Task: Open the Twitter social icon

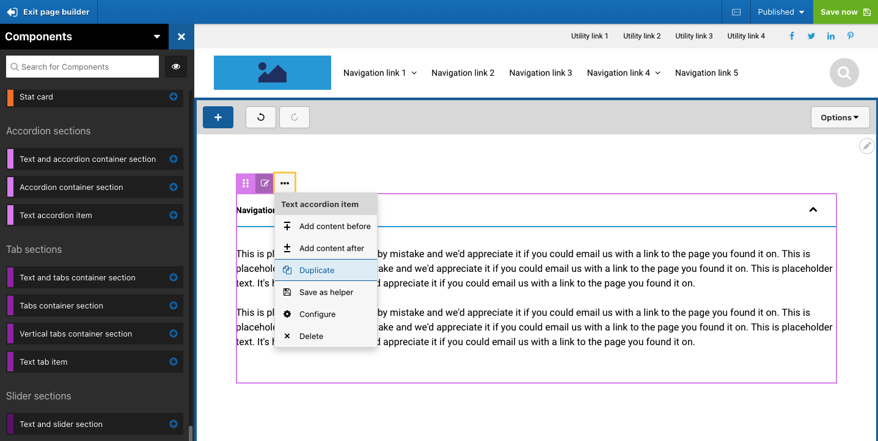Action: coord(811,36)
